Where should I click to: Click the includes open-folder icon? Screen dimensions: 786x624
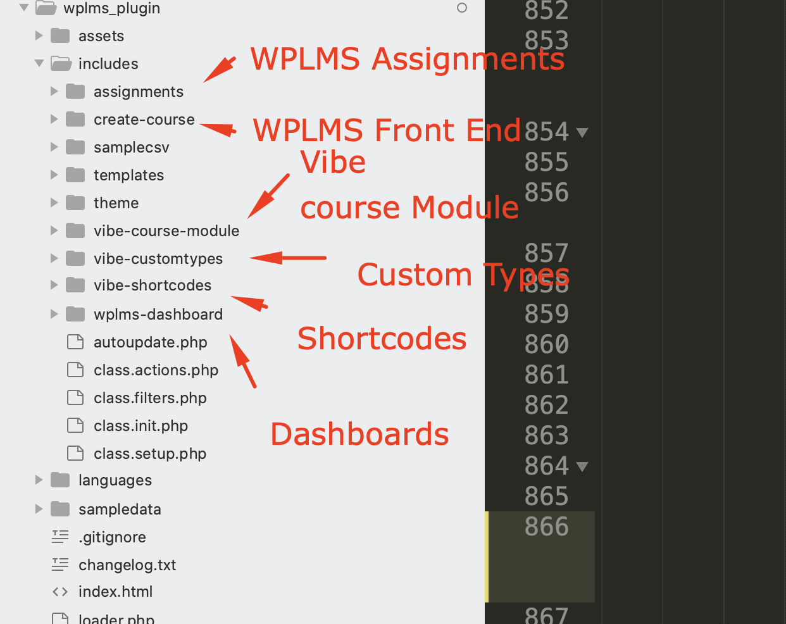[61, 63]
